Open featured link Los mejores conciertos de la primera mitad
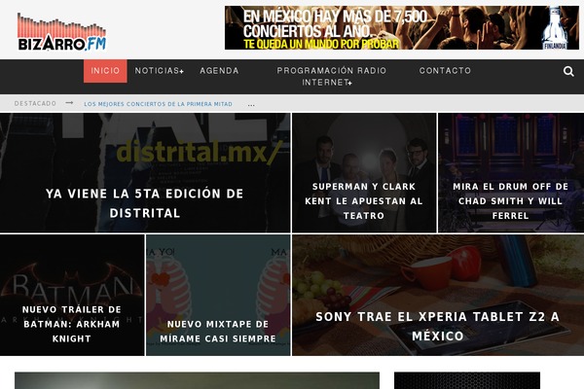584x389 pixels. 158,104
